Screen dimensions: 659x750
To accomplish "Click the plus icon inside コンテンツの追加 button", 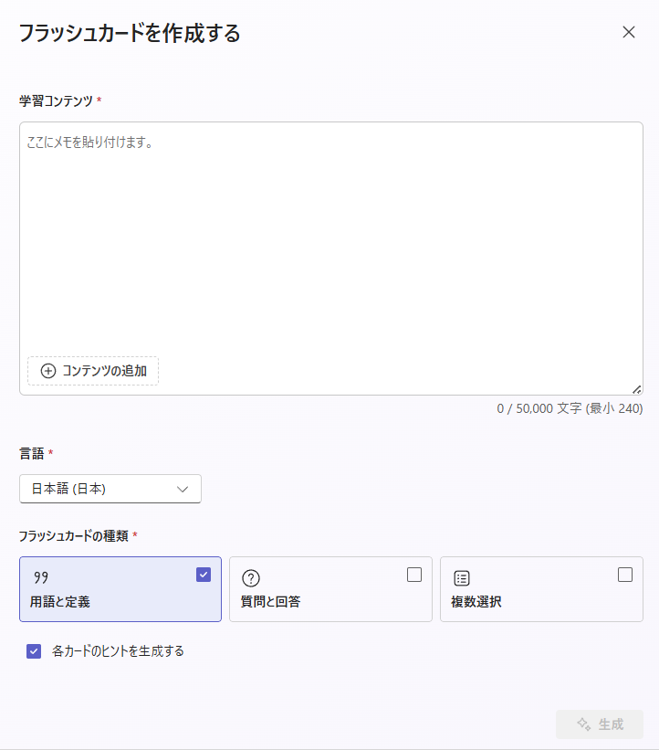I will (x=47, y=371).
